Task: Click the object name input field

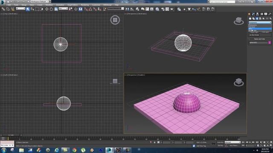Action: pos(258,42)
